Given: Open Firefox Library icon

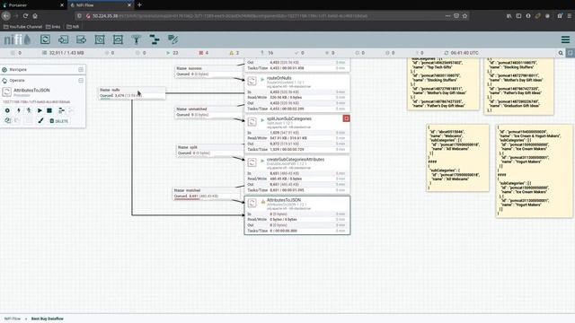Looking at the screenshot, I should coord(509,16).
